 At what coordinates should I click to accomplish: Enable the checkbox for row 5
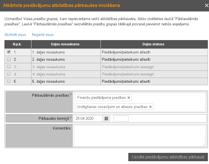click(9, 81)
